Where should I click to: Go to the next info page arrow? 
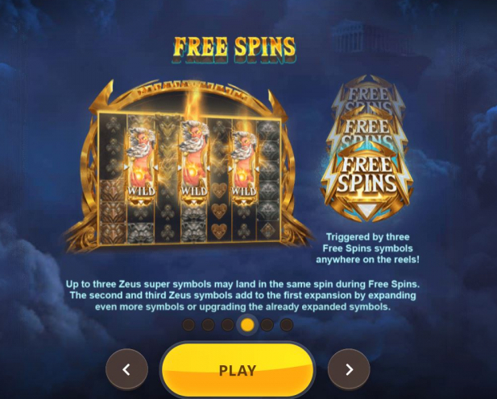click(349, 369)
